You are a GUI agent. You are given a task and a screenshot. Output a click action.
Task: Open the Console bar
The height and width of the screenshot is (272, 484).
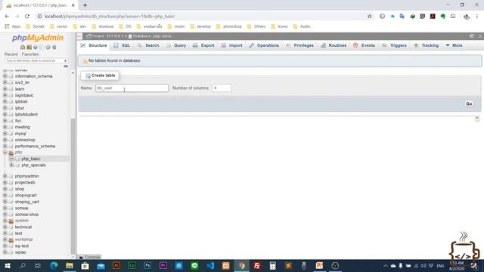(x=89, y=257)
